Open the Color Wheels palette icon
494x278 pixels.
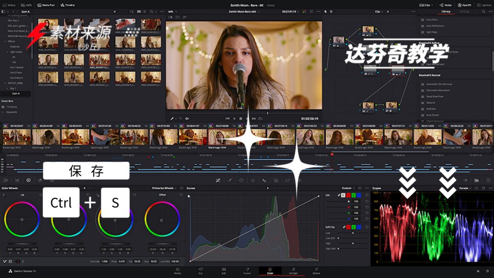[x=28, y=181]
